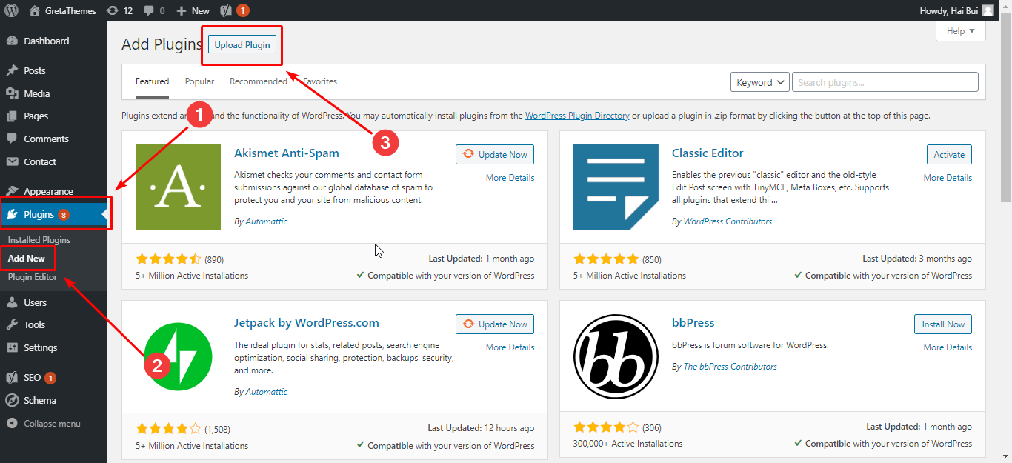
Task: View More Details for Classic Editor
Action: 948,178
